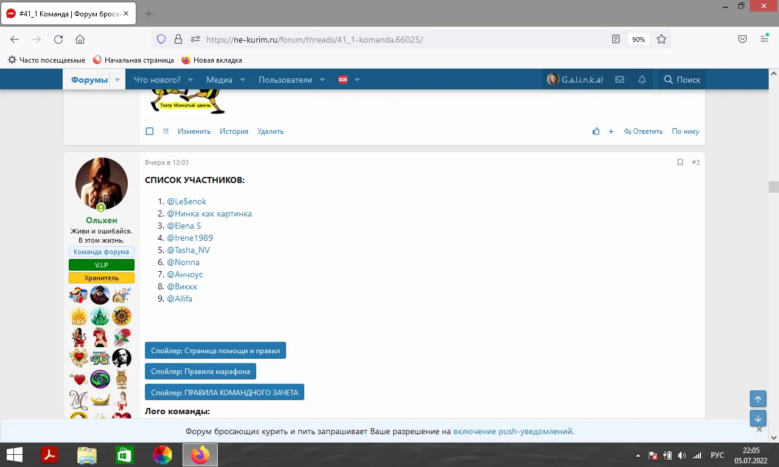This screenshot has height=467, width=779.
Task: Expand the SOS dropdown arrow
Action: 357,80
